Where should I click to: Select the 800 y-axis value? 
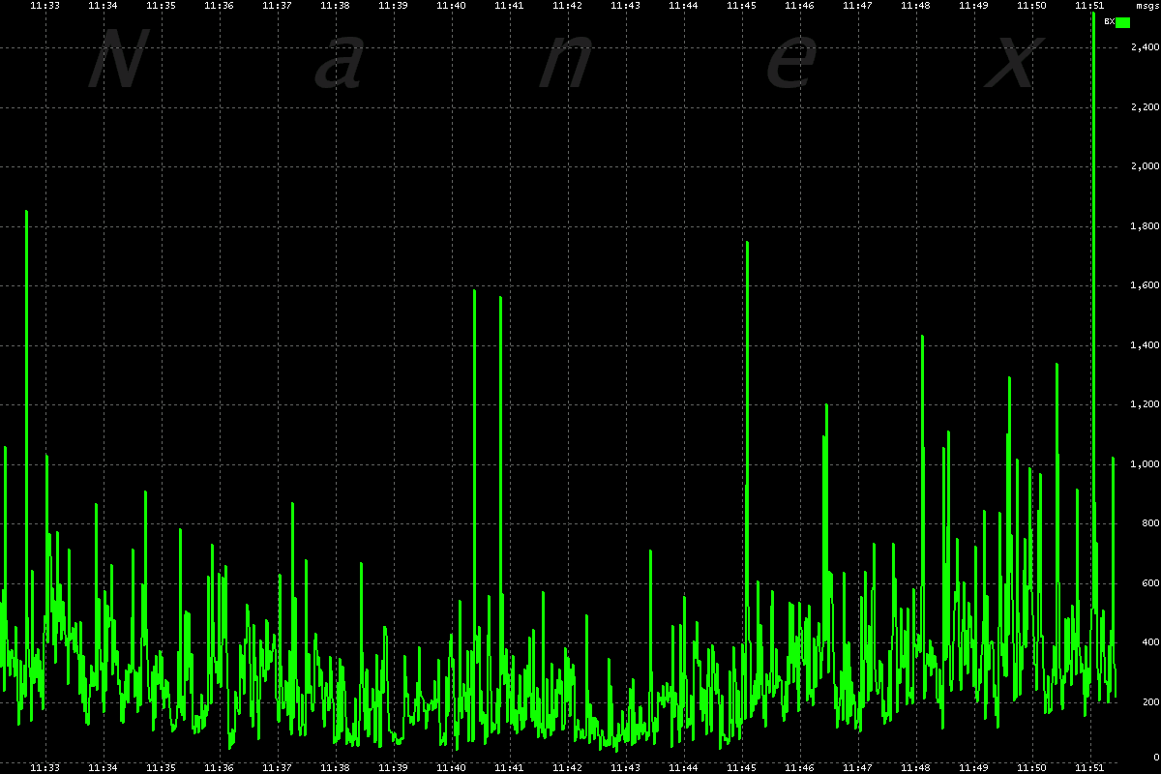coord(1149,523)
